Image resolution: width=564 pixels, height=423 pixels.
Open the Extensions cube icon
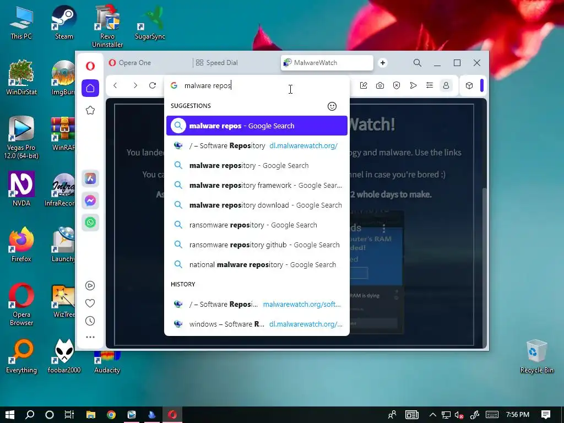pyautogui.click(x=469, y=85)
